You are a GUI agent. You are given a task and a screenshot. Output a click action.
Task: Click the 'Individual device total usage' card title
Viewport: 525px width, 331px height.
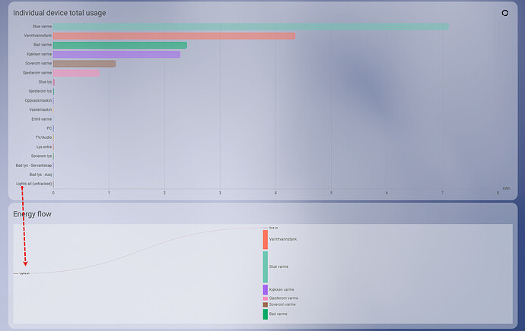59,13
